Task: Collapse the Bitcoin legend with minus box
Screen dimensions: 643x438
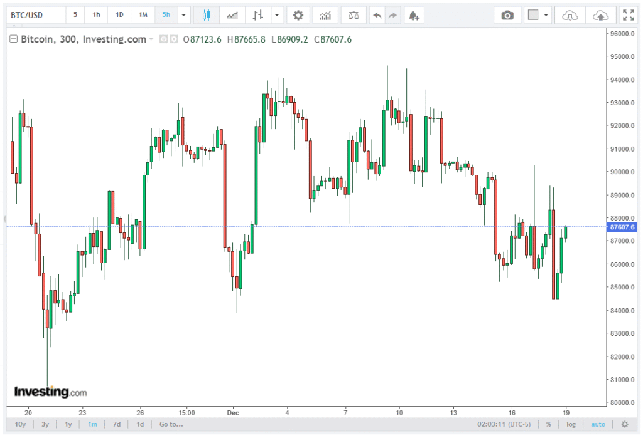Action: (x=13, y=39)
